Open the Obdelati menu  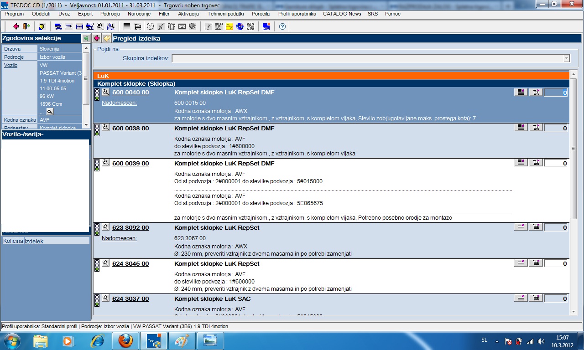pyautogui.click(x=41, y=14)
